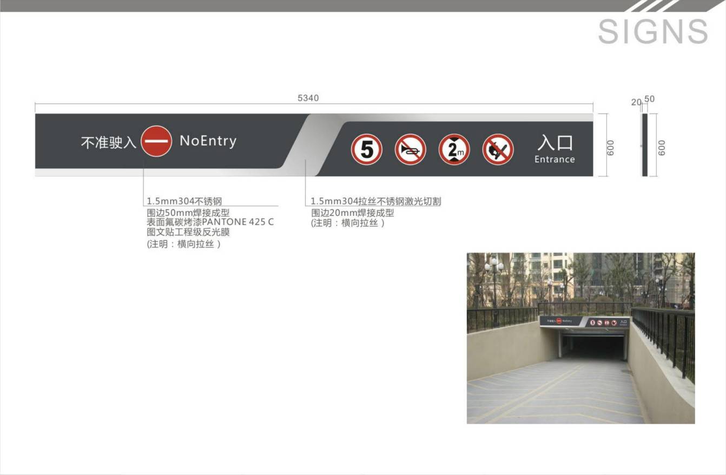Select the speed limit 5 sign

click(x=367, y=149)
